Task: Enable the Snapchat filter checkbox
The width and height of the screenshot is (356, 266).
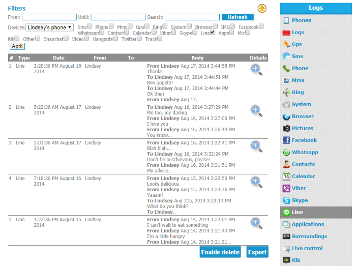Action: point(66,38)
